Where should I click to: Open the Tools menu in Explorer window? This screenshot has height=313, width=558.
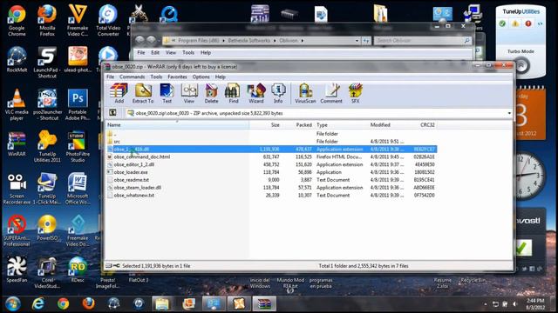188,52
